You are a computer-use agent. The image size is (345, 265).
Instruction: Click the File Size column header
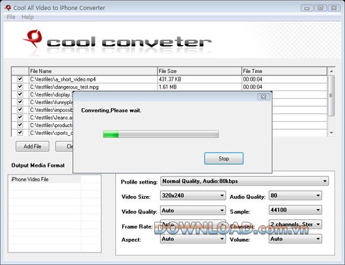click(200, 71)
